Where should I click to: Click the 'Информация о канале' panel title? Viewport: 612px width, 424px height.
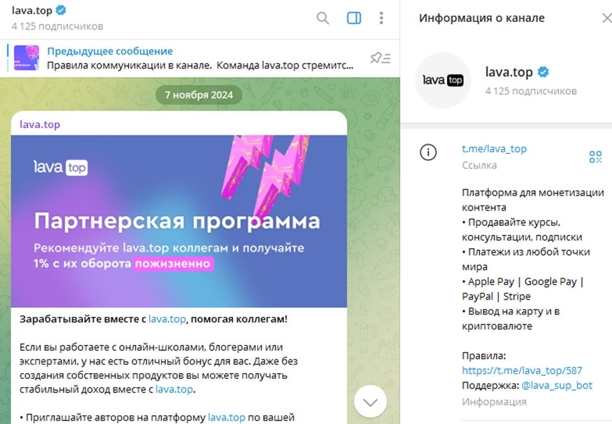482,18
